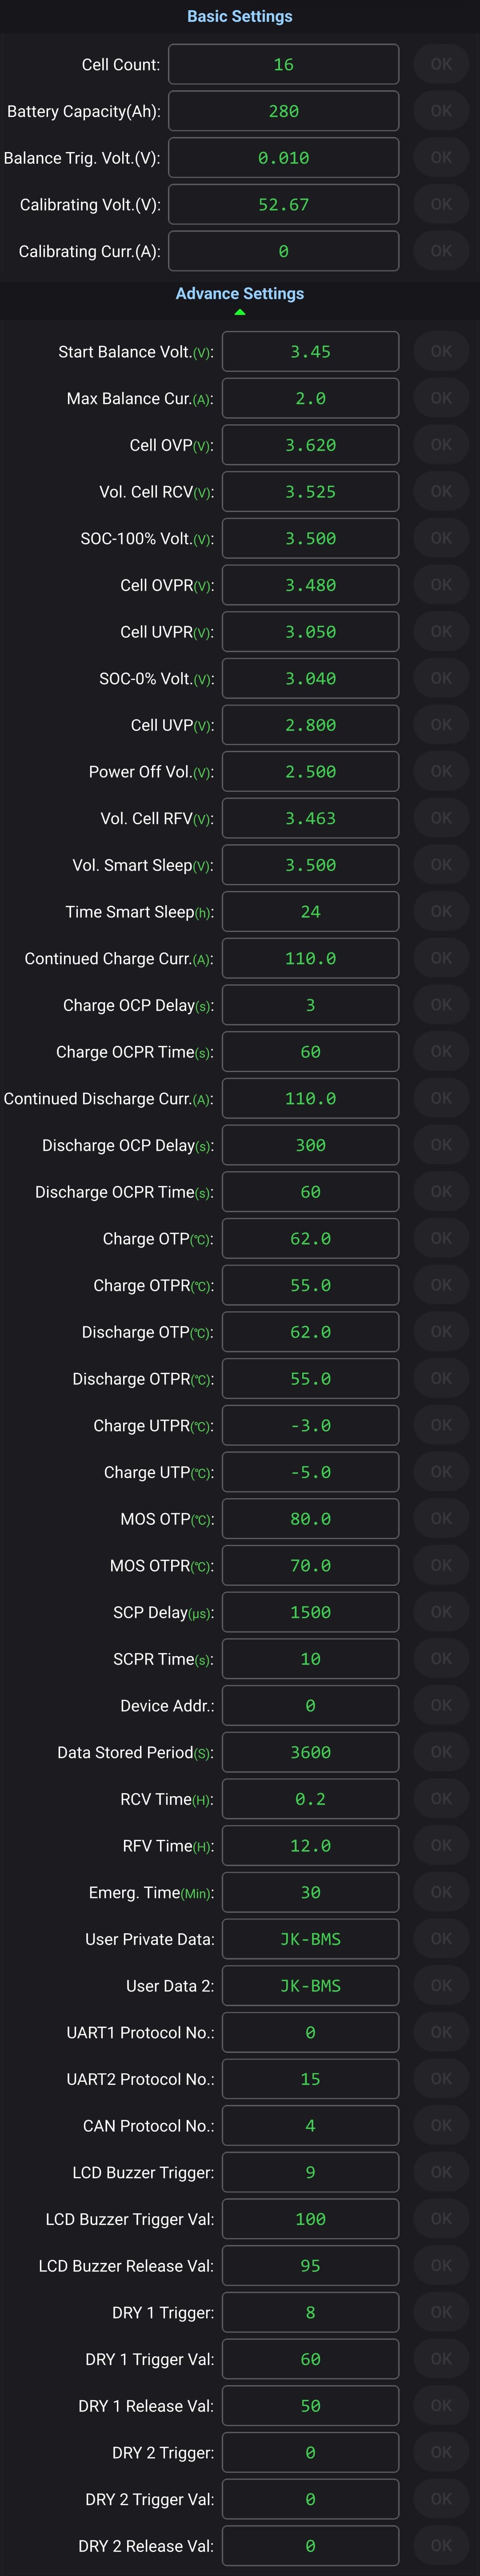The image size is (480, 2576).
Task: Click OK next to Battery Capacity
Action: tap(441, 111)
